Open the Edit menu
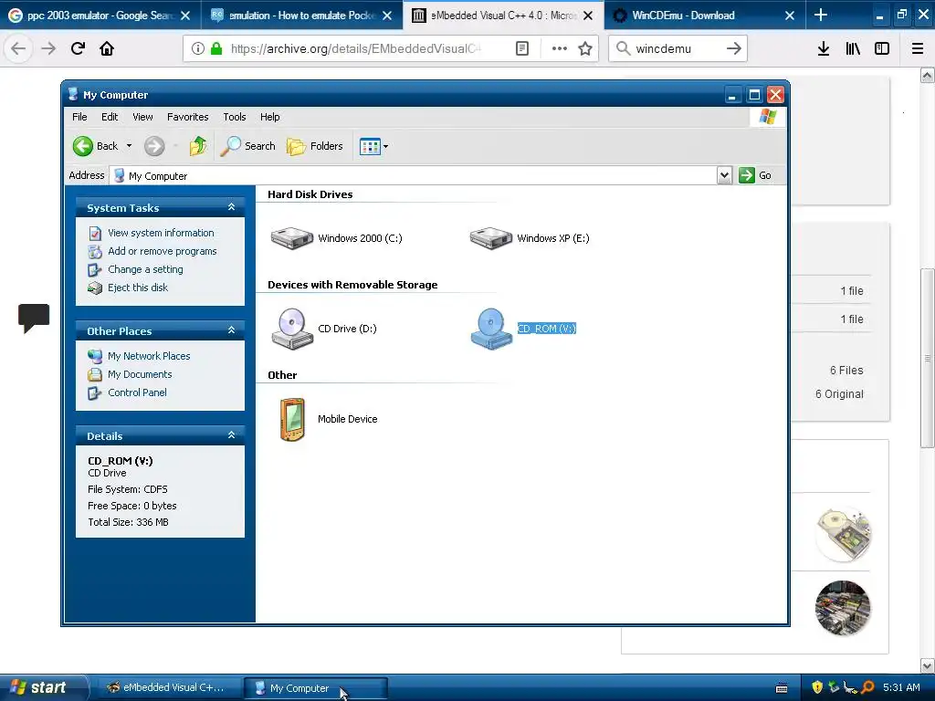Screen dimensions: 935x701 [110, 117]
